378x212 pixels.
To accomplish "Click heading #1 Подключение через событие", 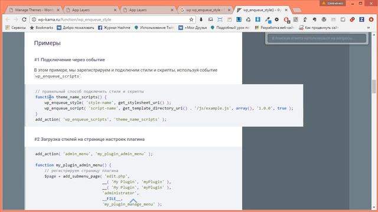I will 70,60.
